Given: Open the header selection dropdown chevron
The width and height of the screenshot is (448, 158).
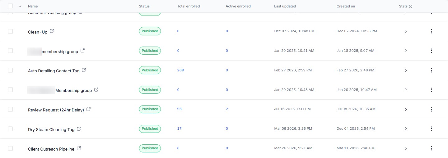Looking at the screenshot, I should (20, 6).
